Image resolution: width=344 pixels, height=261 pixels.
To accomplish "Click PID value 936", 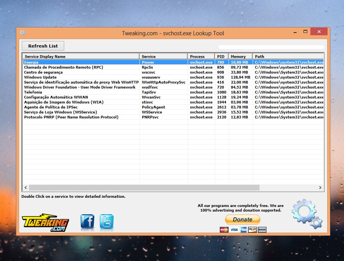I will click(221, 77).
